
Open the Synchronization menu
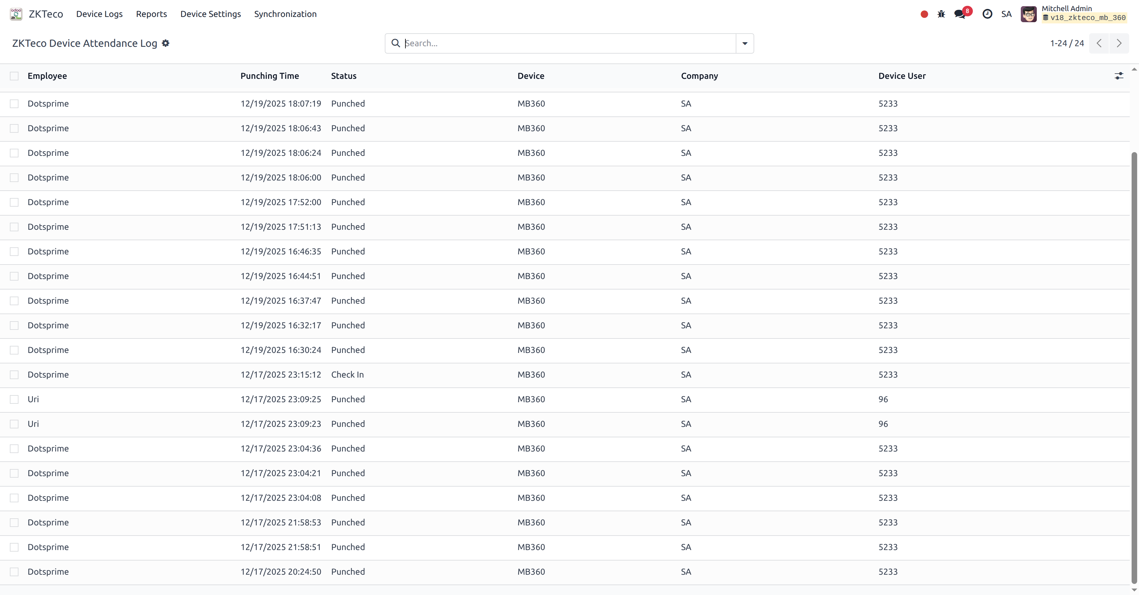pos(285,14)
